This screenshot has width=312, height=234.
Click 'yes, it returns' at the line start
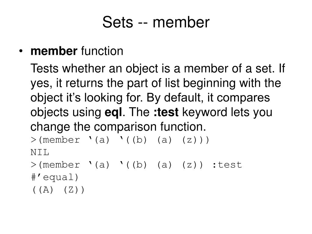tap(67, 83)
